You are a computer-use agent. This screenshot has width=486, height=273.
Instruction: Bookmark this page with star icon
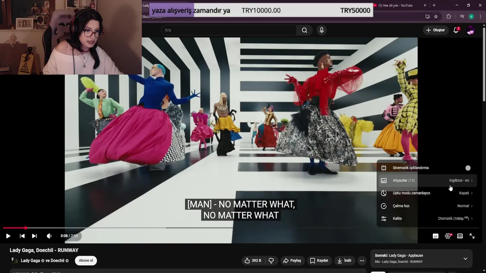click(x=436, y=16)
